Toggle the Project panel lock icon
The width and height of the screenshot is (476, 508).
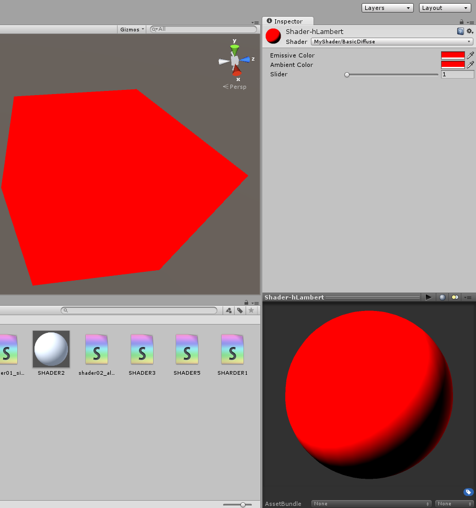click(x=246, y=302)
